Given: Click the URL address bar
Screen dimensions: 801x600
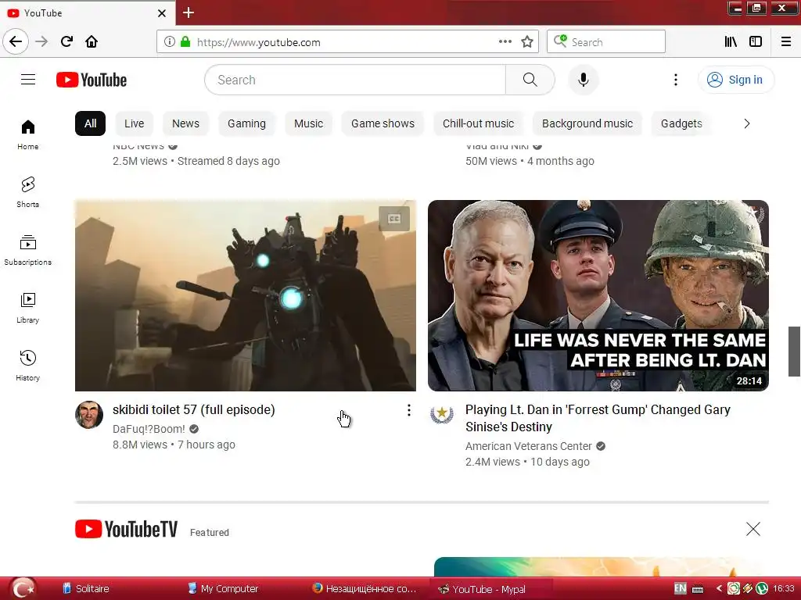Looking at the screenshot, I should (347, 42).
